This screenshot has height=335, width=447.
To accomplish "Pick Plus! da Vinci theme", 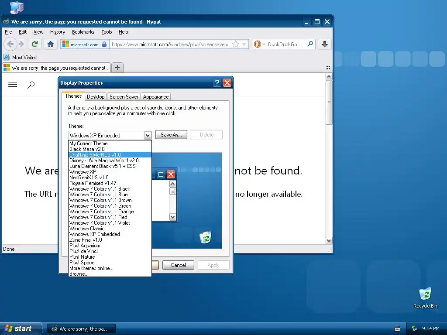I will pyautogui.click(x=110, y=251).
